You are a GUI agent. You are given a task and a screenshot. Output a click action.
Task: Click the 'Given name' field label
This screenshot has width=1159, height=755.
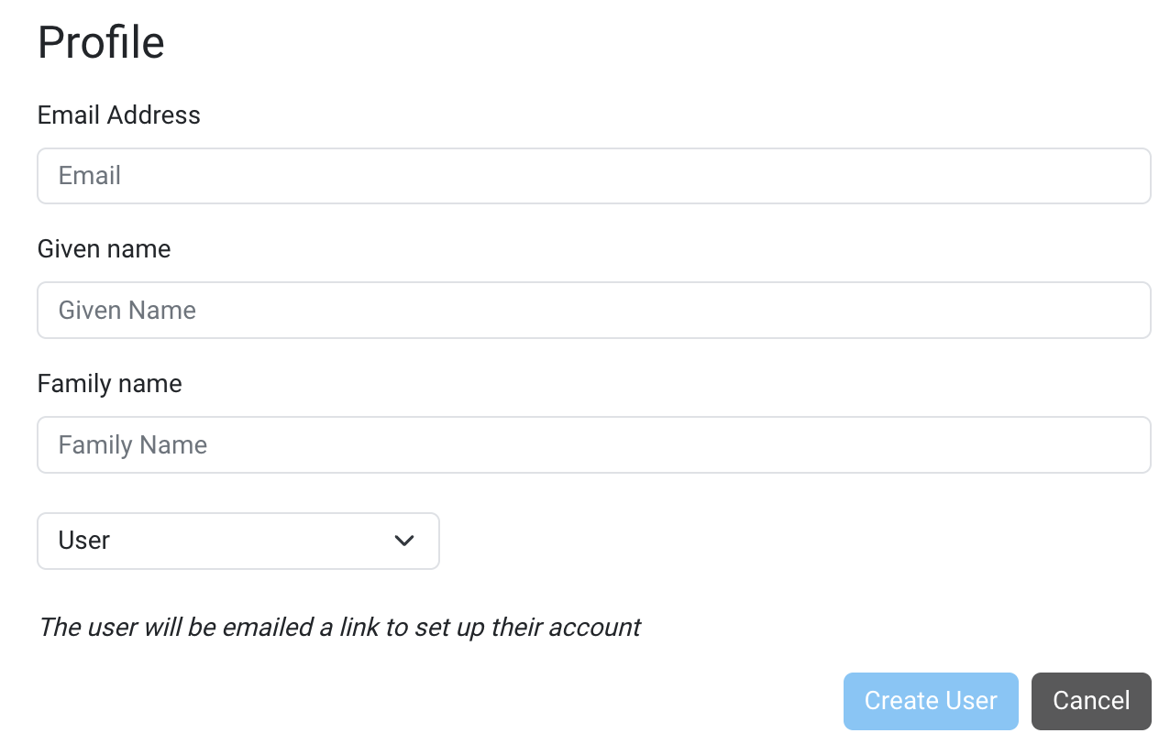coord(104,249)
